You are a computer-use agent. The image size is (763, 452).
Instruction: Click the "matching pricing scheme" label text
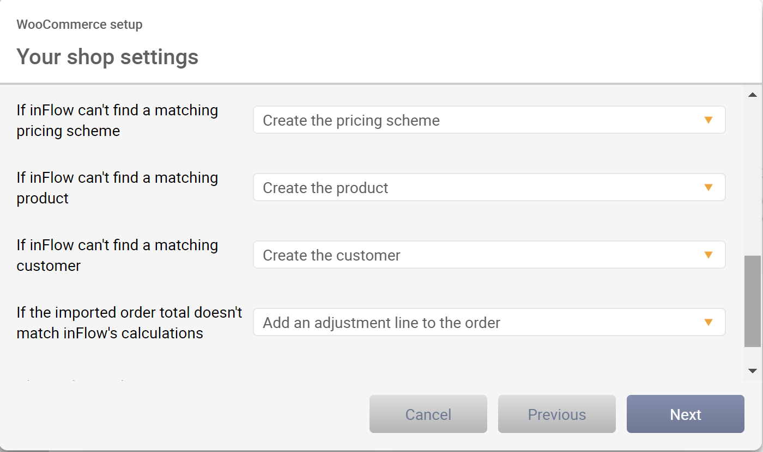(117, 120)
